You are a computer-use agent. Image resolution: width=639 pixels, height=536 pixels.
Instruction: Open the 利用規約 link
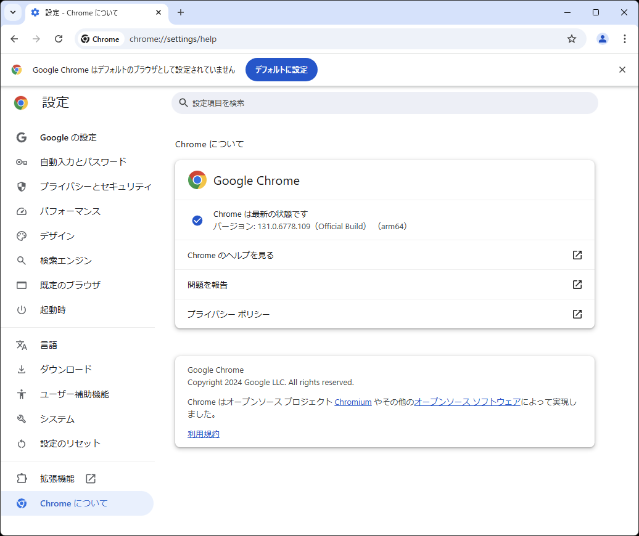point(203,433)
